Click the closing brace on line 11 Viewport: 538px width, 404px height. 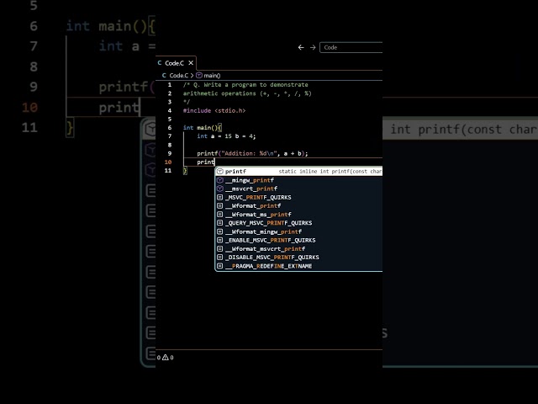tap(185, 170)
